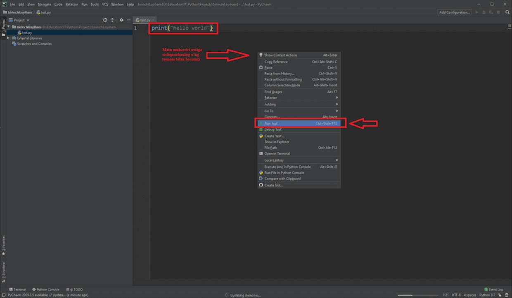Click the Debug bug icon in toolbar
This screenshot has width=512, height=298.
coord(483,12)
